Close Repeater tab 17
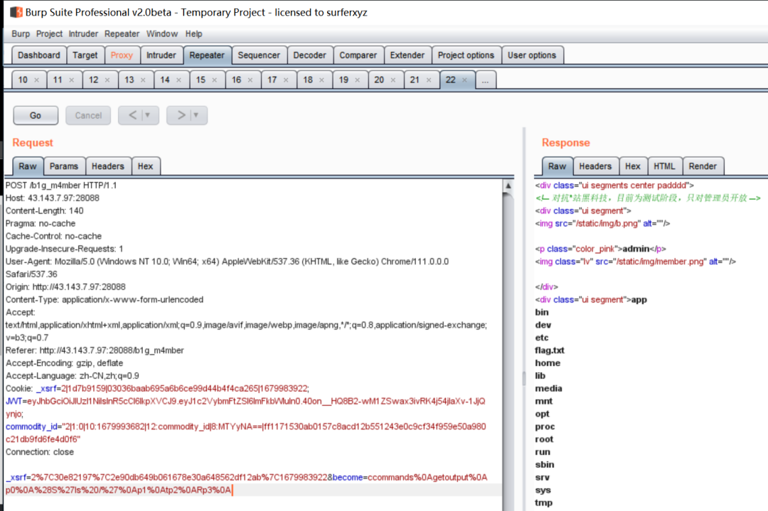 click(286, 80)
